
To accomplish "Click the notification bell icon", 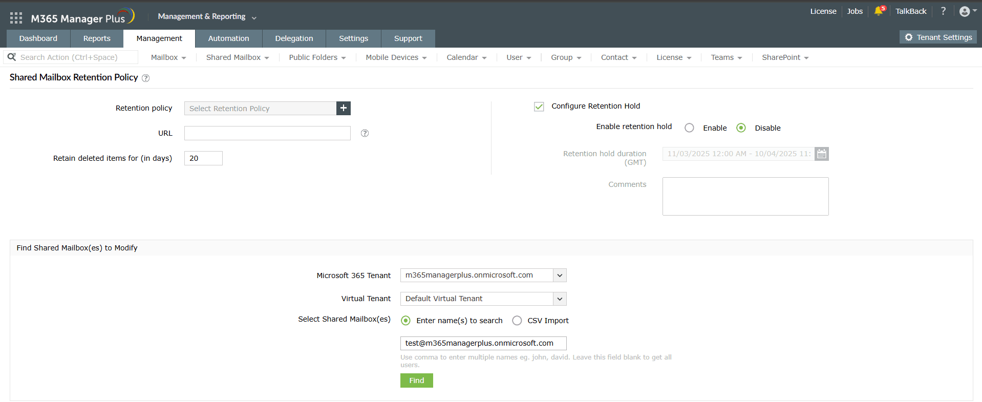I will click(879, 11).
